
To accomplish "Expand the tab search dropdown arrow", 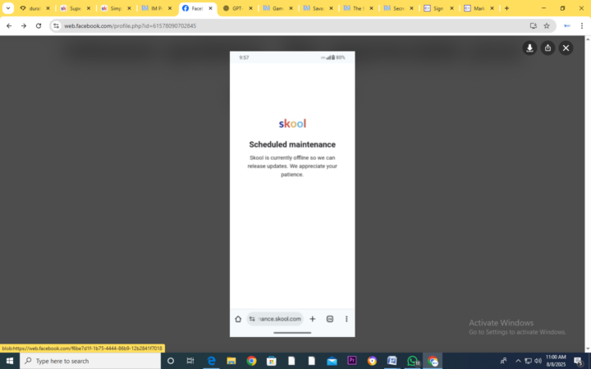I will click(8, 8).
